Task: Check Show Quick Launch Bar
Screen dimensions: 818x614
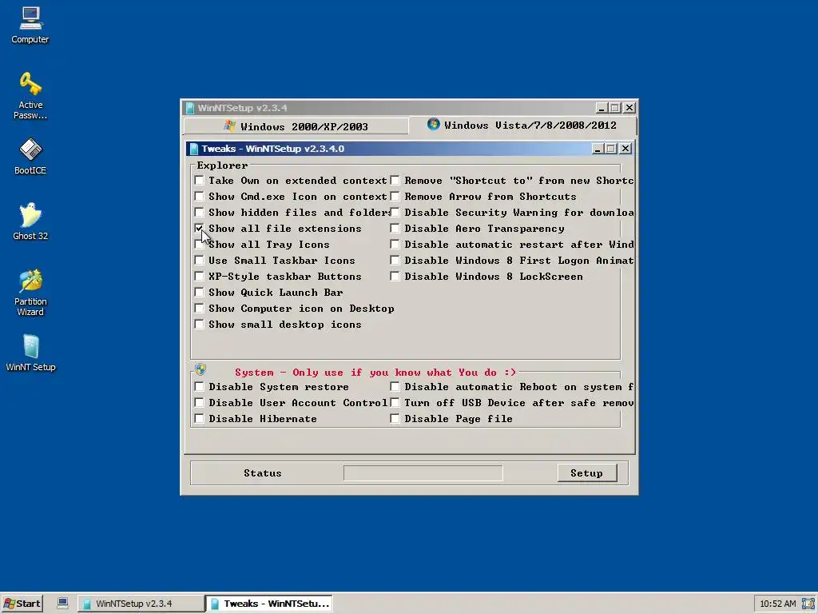Action: [x=199, y=293]
